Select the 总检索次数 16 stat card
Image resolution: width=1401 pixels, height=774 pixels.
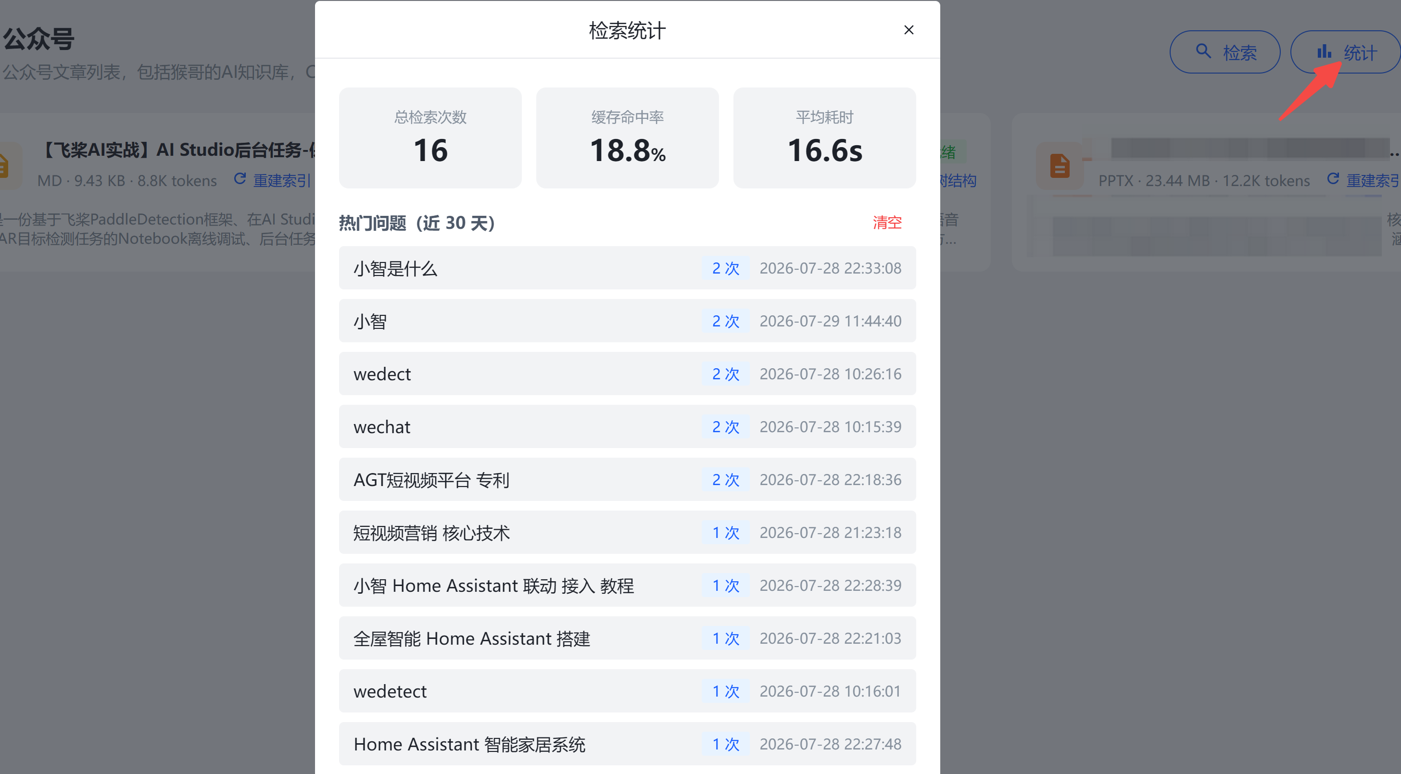coord(430,138)
